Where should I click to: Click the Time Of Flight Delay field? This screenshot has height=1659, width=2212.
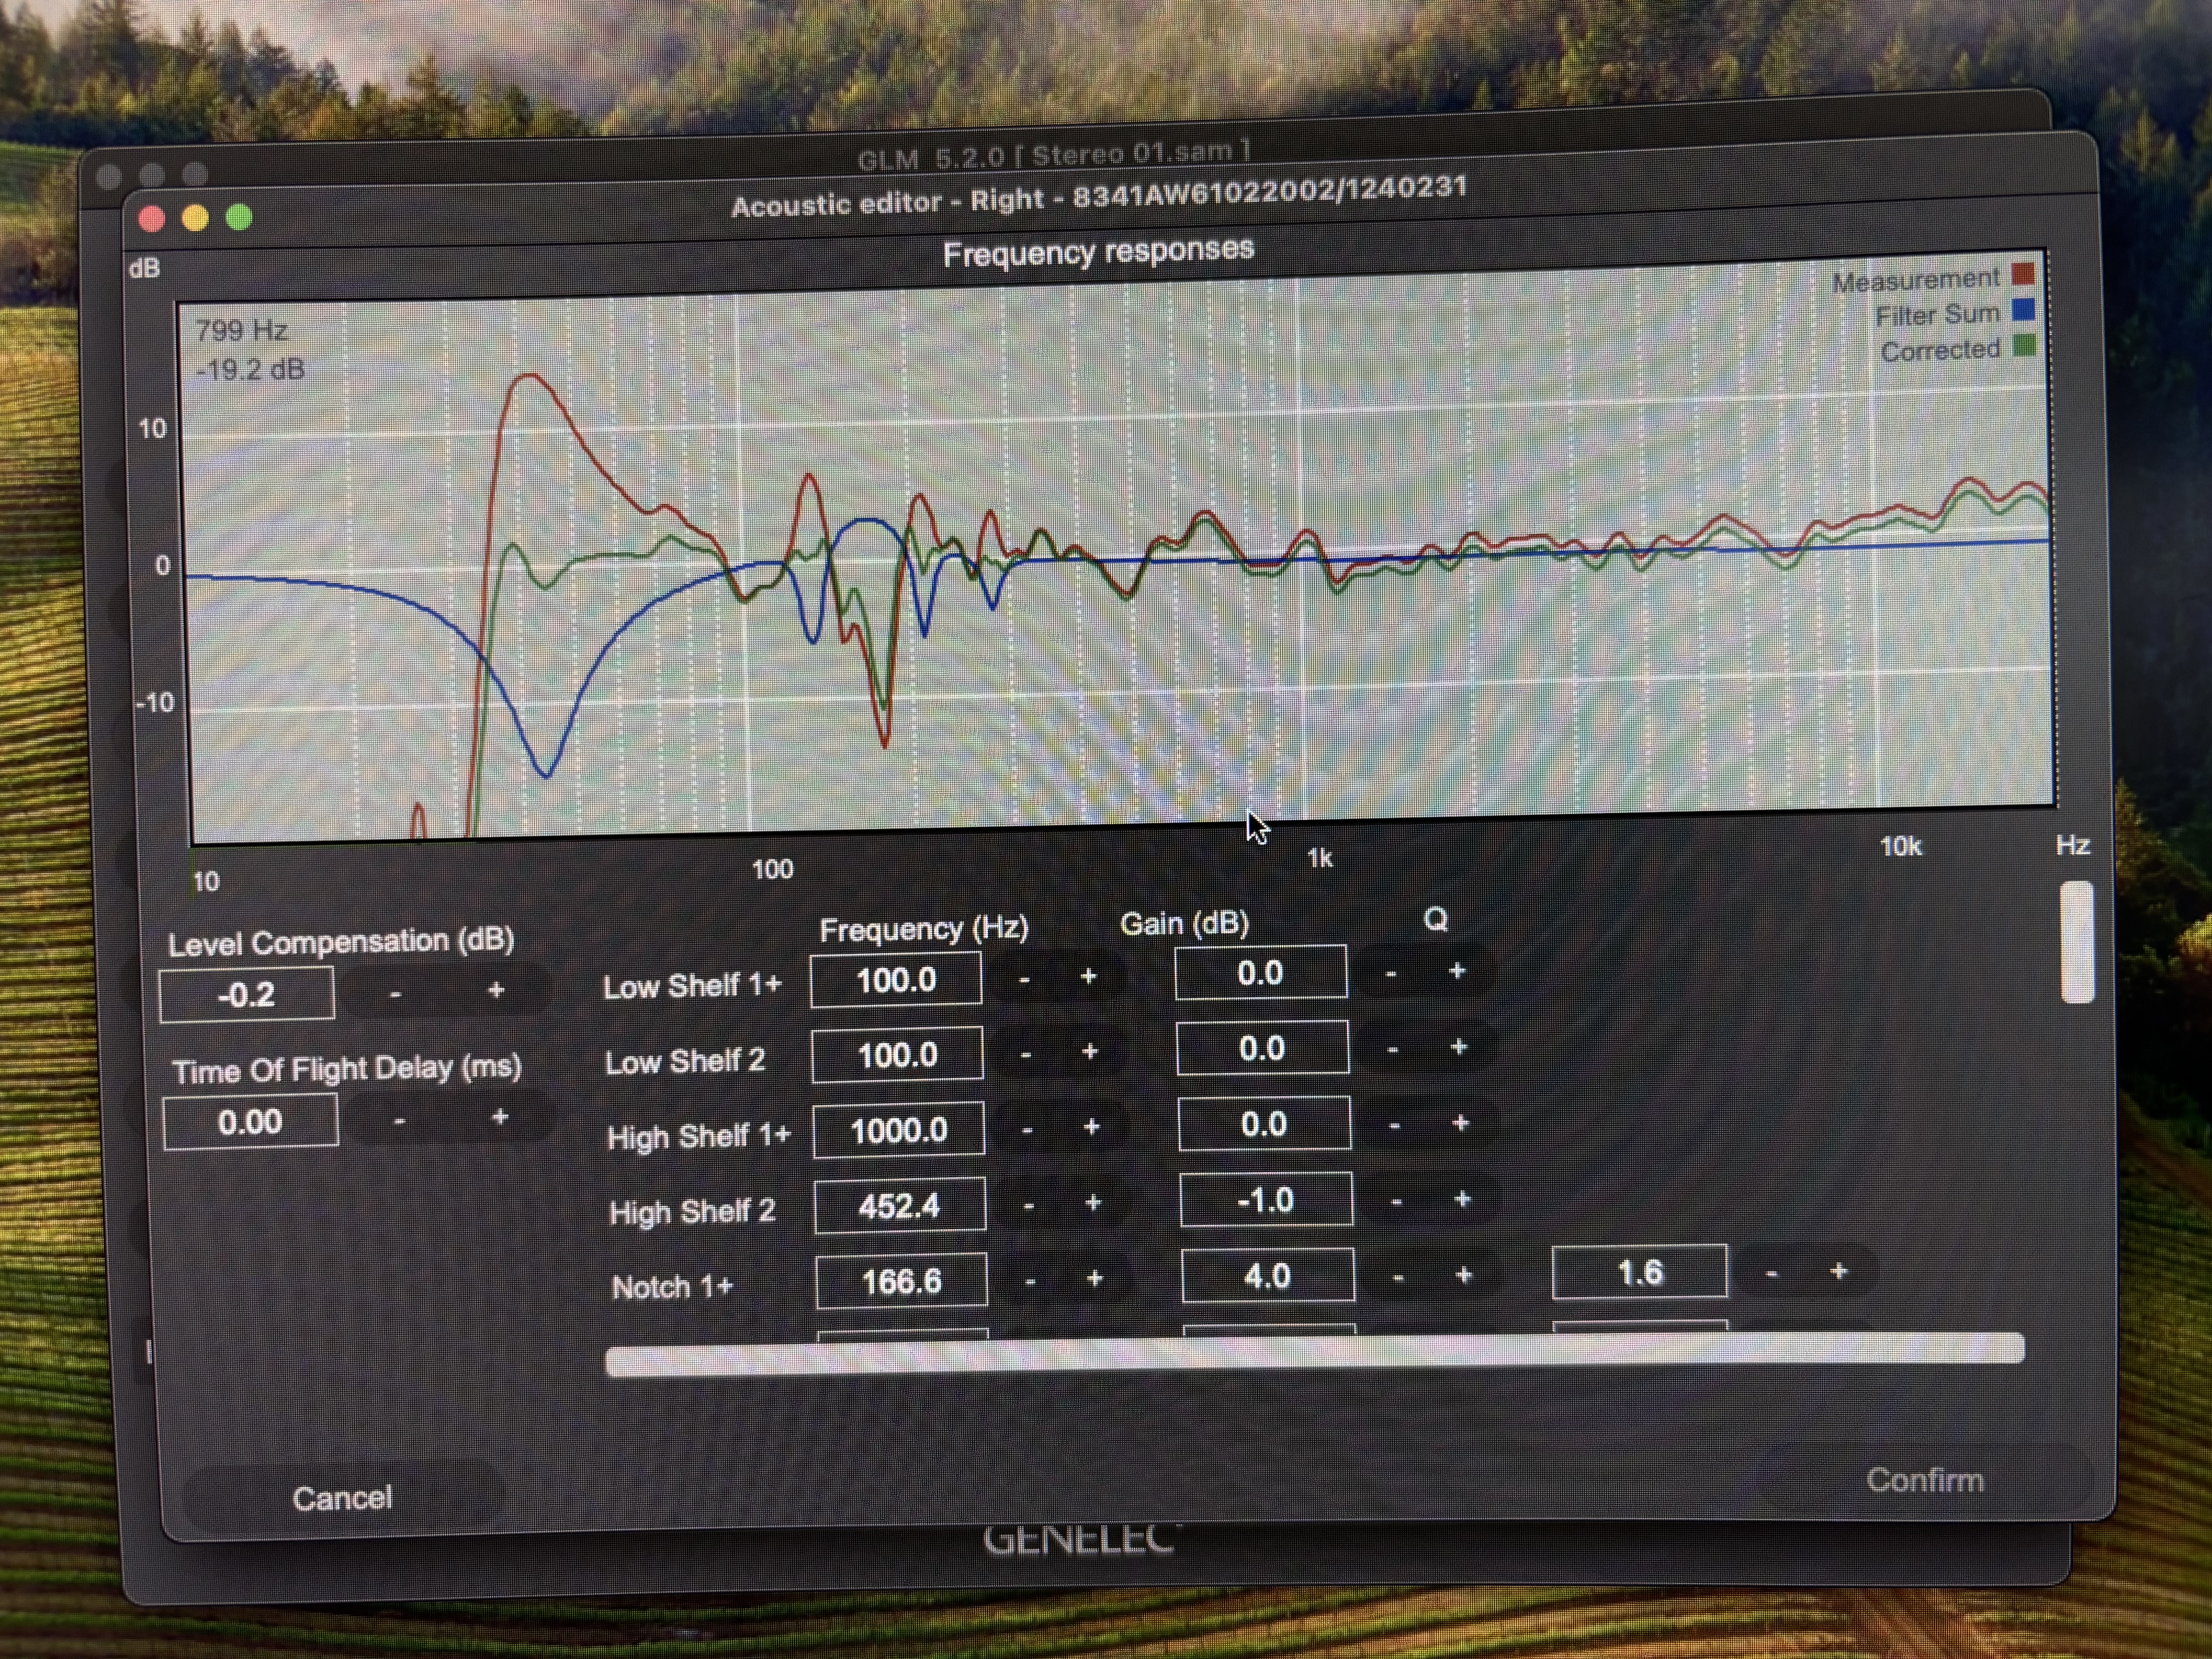pyautogui.click(x=250, y=1121)
